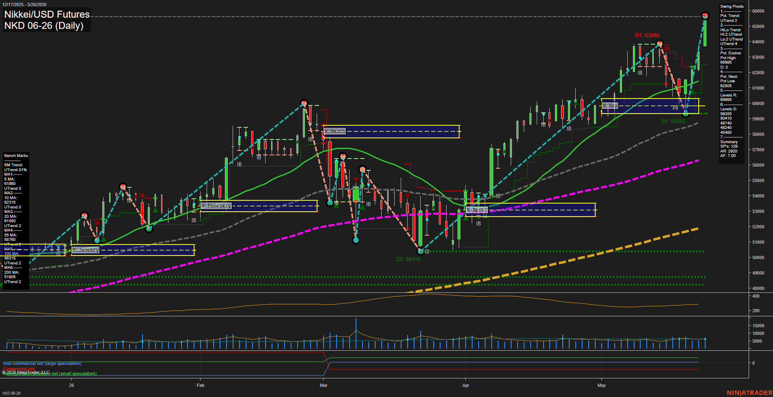The width and height of the screenshot is (773, 397).
Task: Select the 20 MA value 61450
Action: (x=10, y=221)
